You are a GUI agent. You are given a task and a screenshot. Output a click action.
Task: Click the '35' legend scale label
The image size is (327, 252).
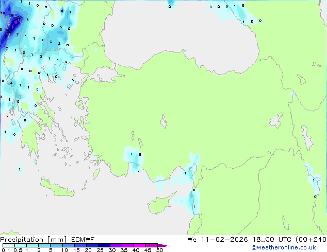click(x=124, y=250)
